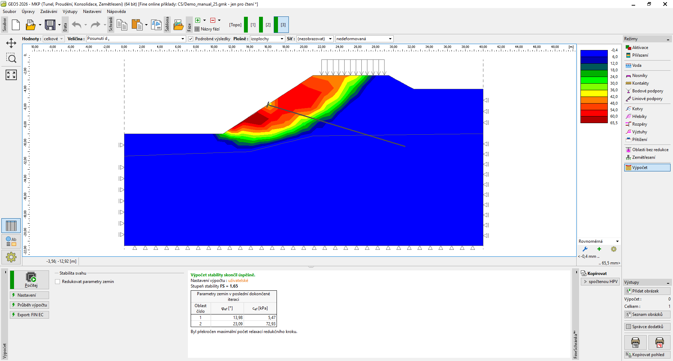This screenshot has width=673, height=361.
Task: Select the pan/move view tool
Action: pyautogui.click(x=11, y=43)
